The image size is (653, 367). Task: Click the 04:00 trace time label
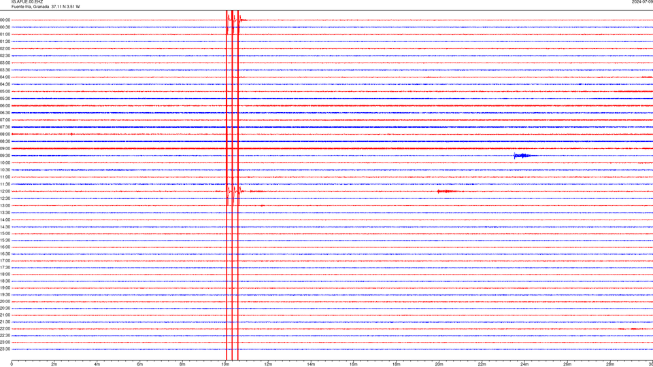(x=5, y=77)
